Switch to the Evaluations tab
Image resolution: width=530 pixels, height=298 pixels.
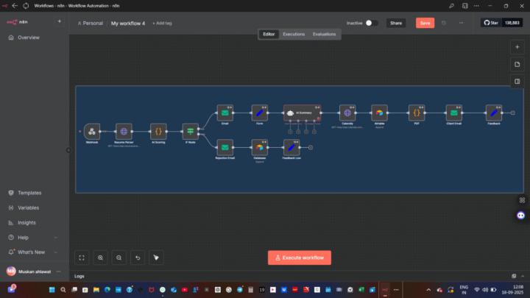[324, 34]
